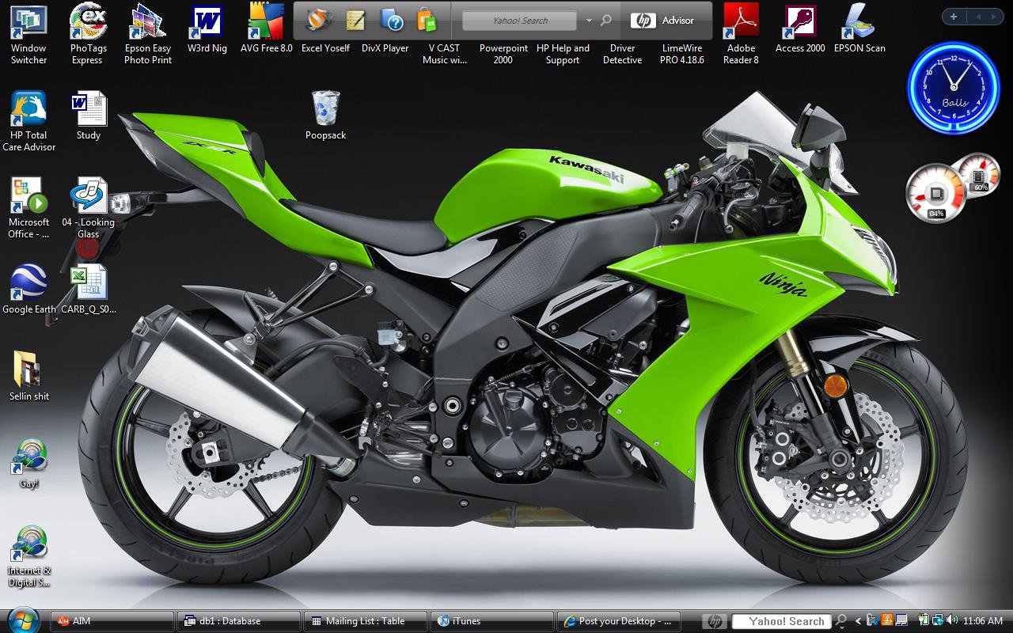Image resolution: width=1013 pixels, height=633 pixels.
Task: Open the network connection tray icon
Action: 937,620
